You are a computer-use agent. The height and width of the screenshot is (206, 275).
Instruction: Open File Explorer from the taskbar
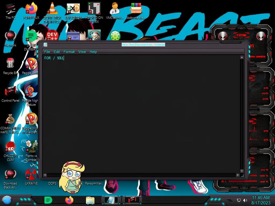tap(90, 201)
